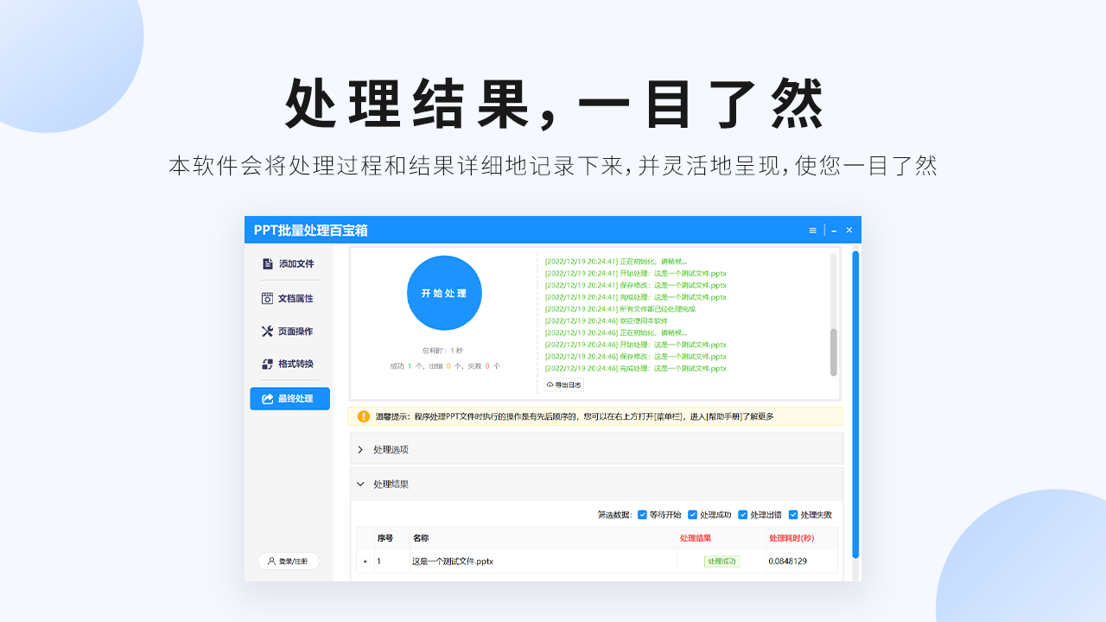Screen dimensions: 1106x622
Task: Click the 处理成功 status badge
Action: click(x=724, y=561)
